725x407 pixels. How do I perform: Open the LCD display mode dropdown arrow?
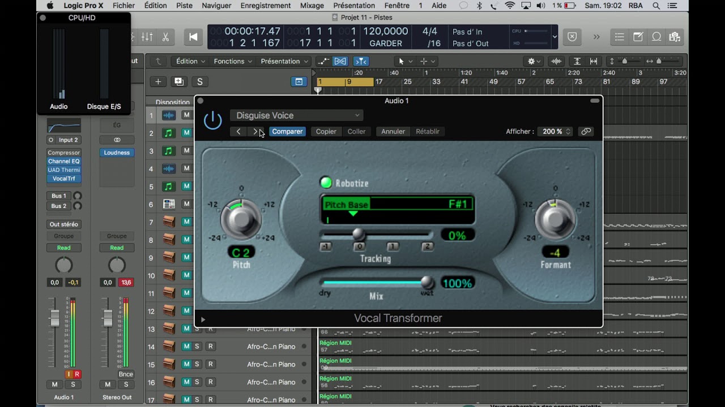click(x=554, y=37)
